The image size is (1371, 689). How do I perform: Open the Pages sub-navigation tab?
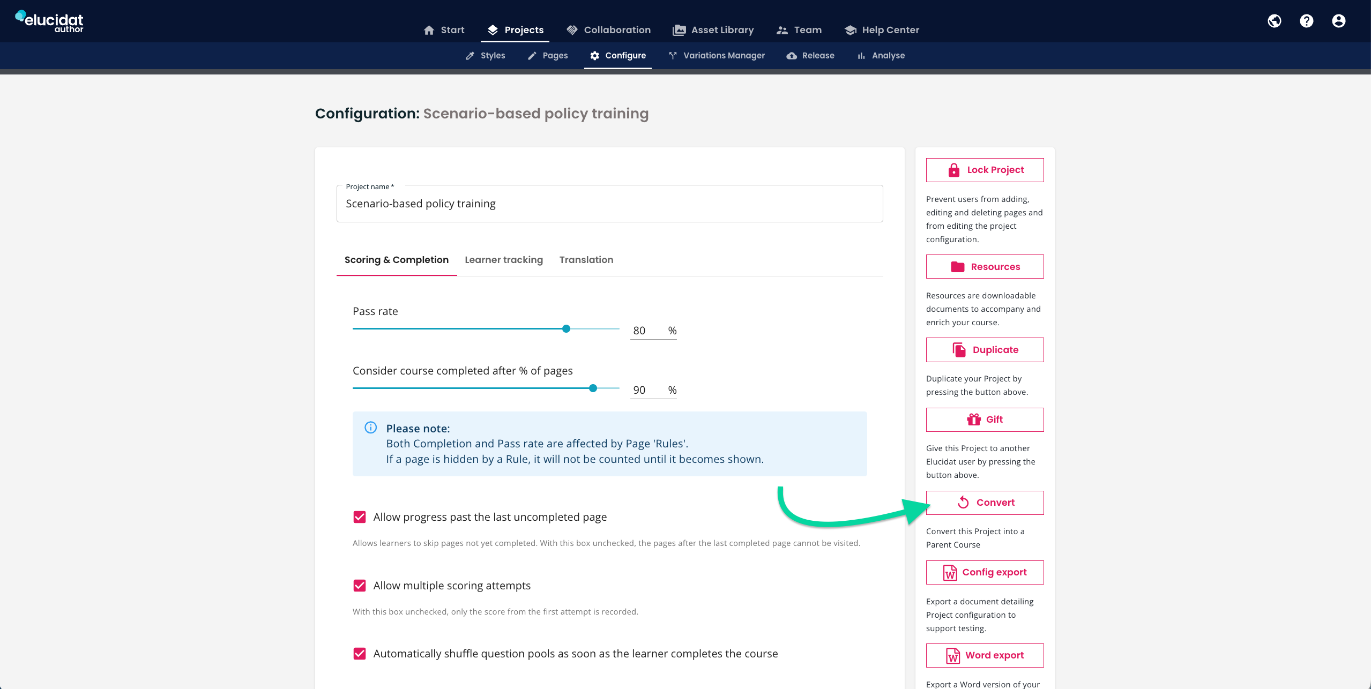[547, 56]
